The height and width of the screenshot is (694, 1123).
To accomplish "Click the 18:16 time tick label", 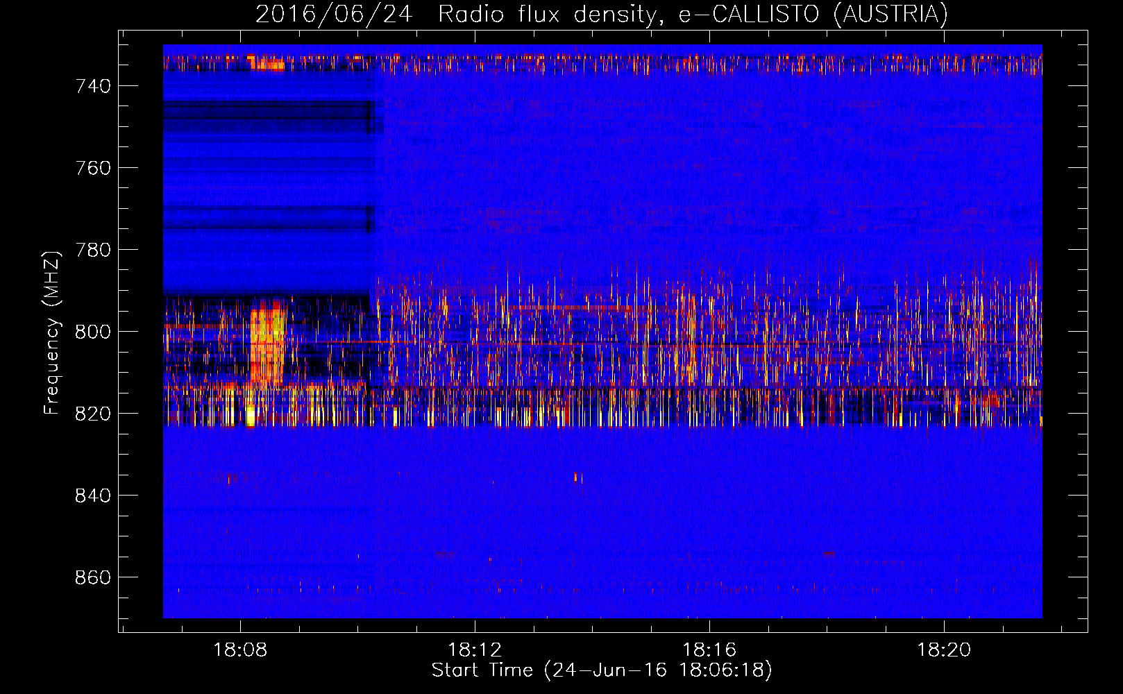I will (709, 650).
